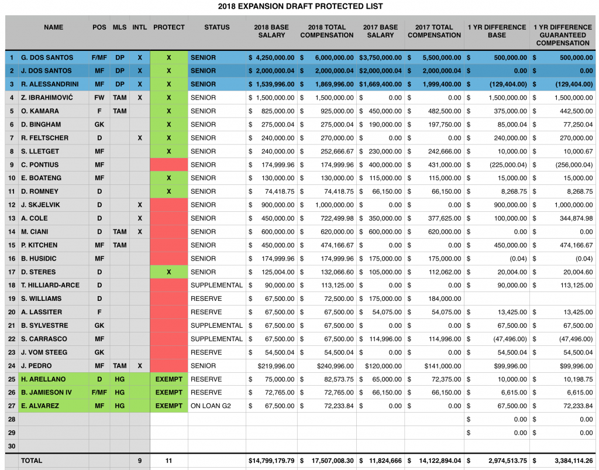Select the HG MLS cell for B. JAMIESON IV
This screenshot has height=470, width=599.
coord(119,392)
